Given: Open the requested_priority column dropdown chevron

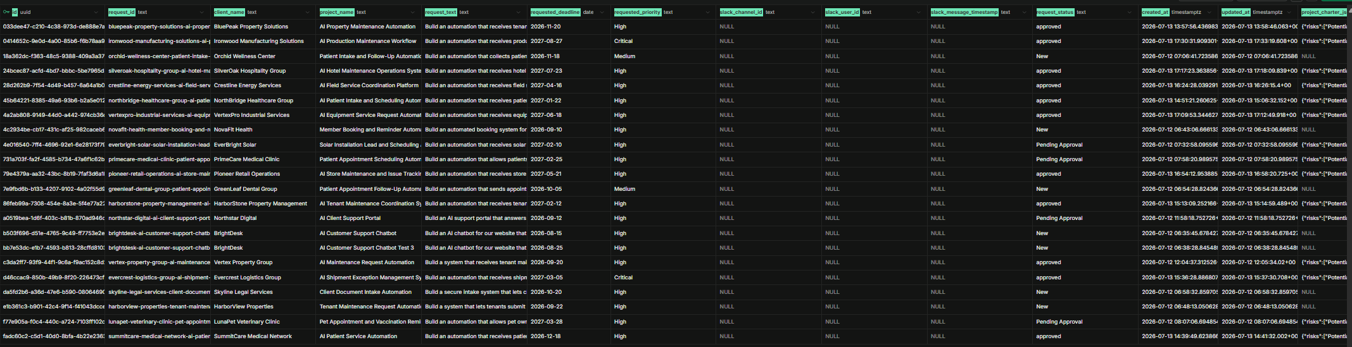Looking at the screenshot, I should 707,12.
